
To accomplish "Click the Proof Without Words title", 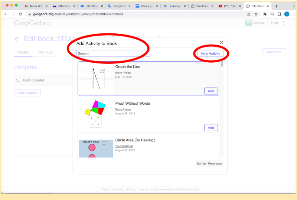I will [133, 104].
